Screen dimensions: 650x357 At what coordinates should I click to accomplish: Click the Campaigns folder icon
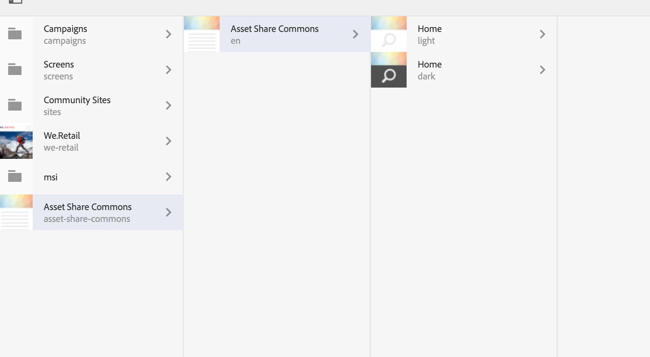(15, 34)
